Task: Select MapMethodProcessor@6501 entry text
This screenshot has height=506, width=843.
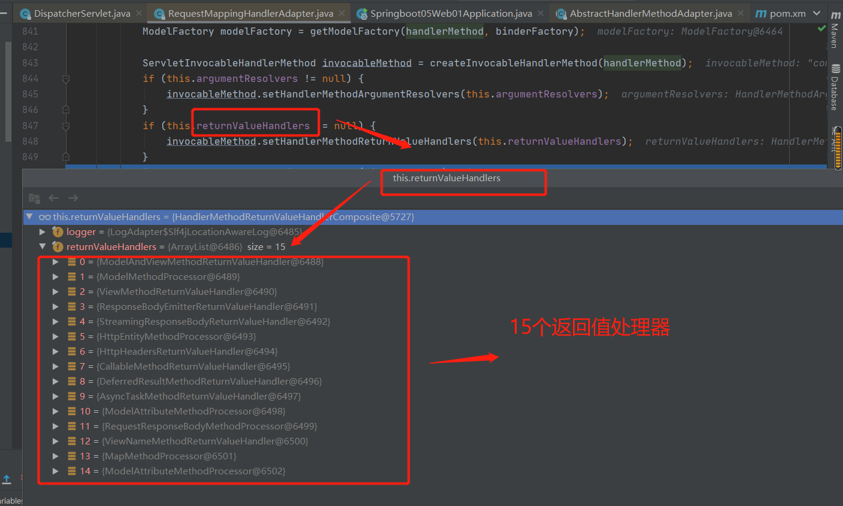Action: 169,456
